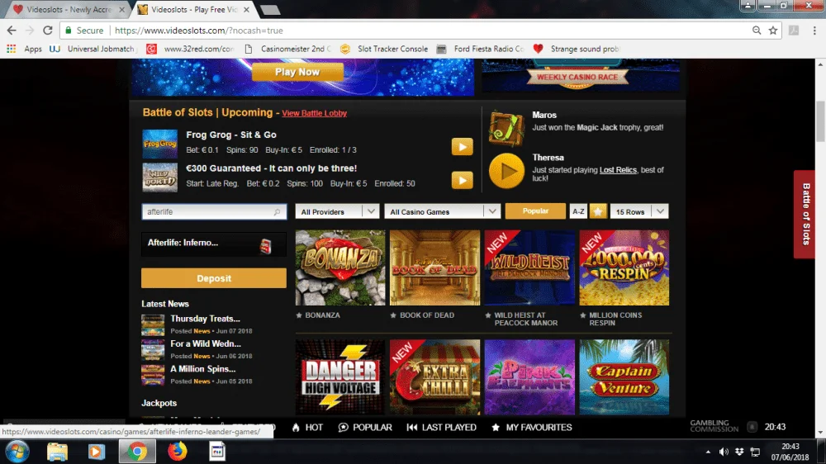Click Theresa's round play icon
Screen dimensions: 826x464
[x=506, y=171]
